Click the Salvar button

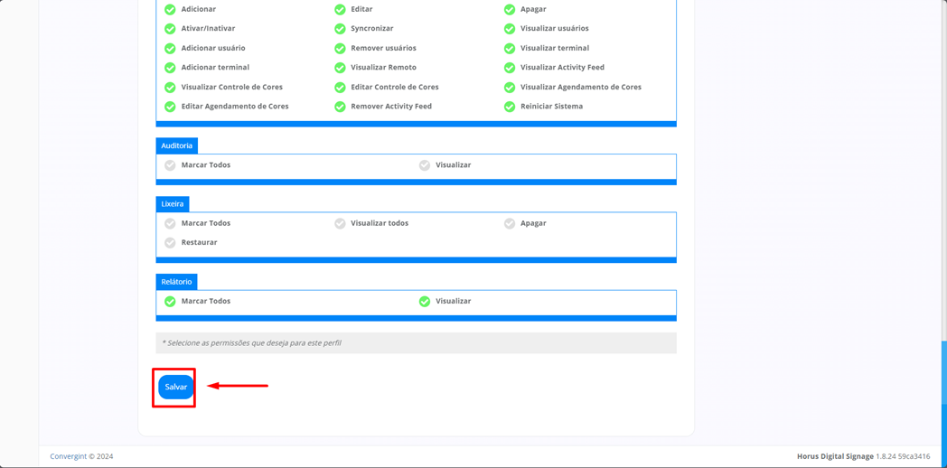point(175,387)
